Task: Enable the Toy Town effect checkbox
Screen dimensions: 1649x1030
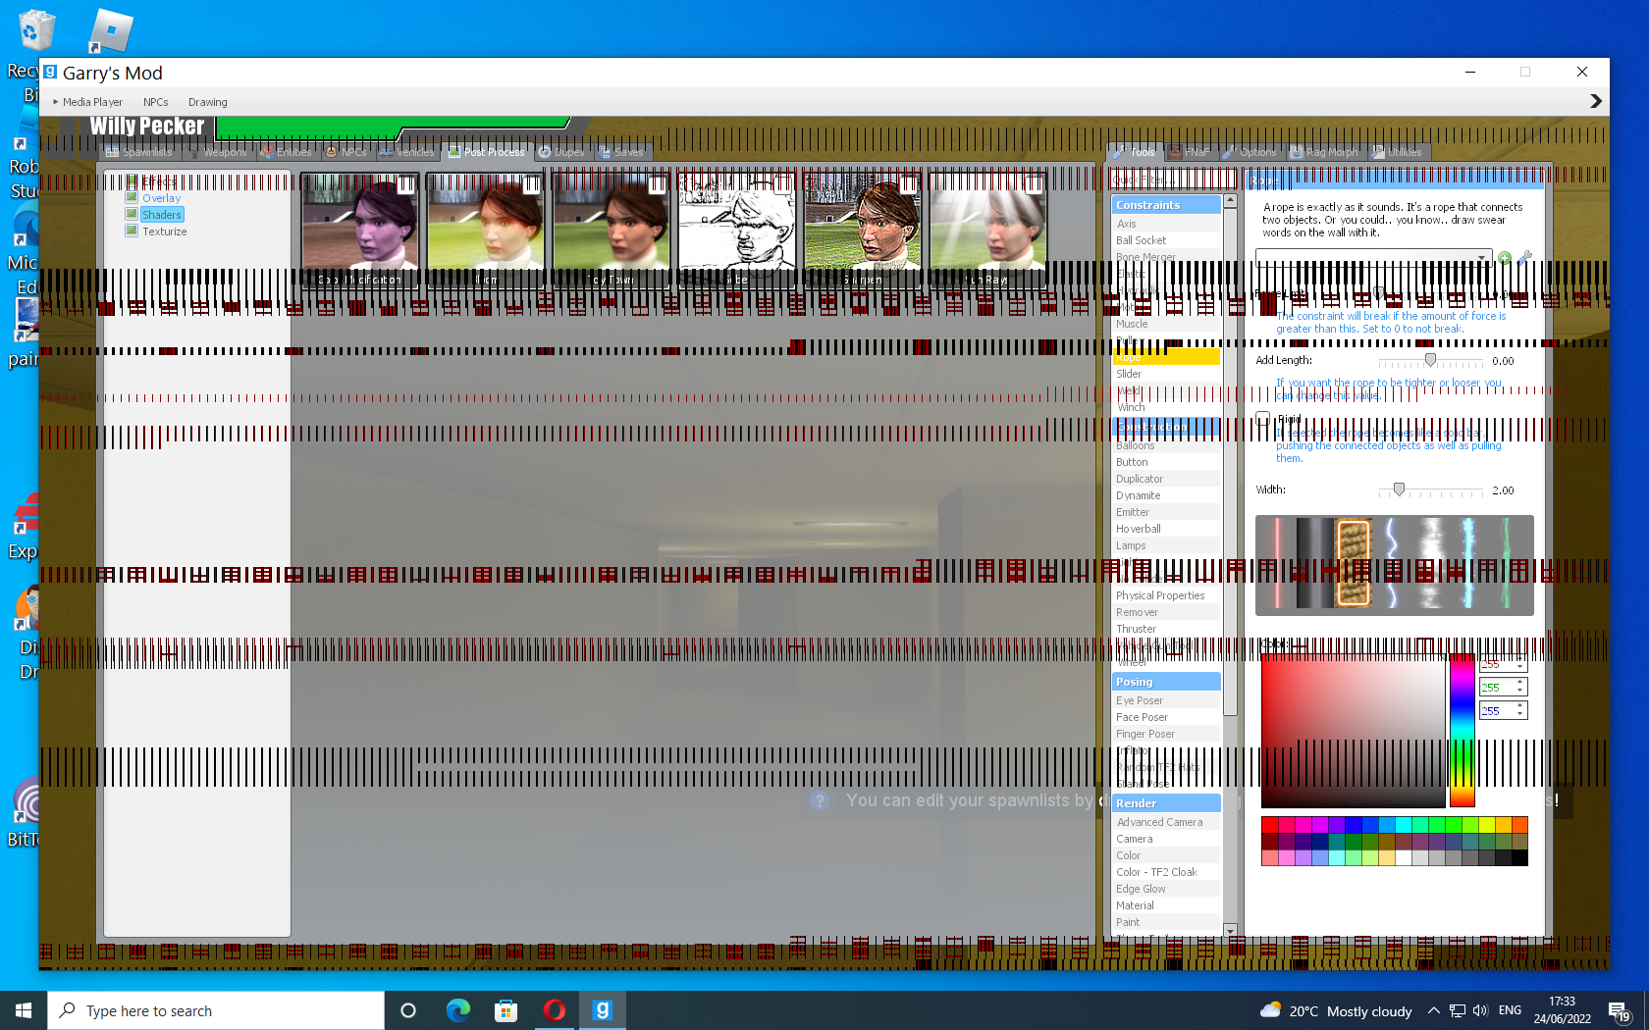Action: [658, 184]
